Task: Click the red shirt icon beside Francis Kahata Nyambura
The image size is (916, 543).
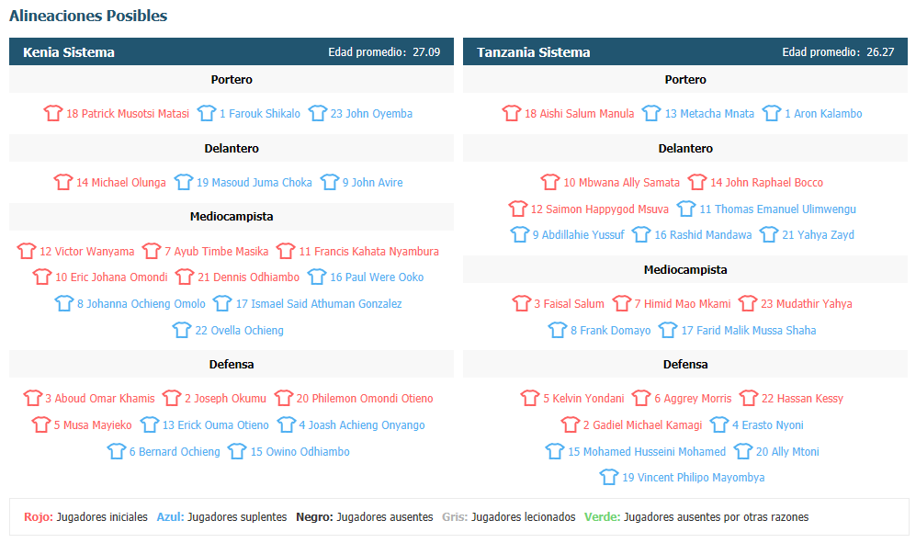Action: pyautogui.click(x=286, y=251)
